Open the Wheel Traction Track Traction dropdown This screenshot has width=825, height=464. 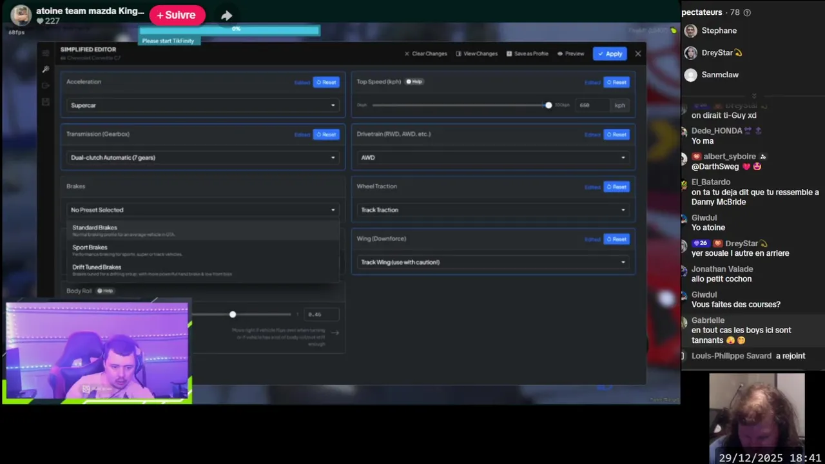(x=493, y=209)
